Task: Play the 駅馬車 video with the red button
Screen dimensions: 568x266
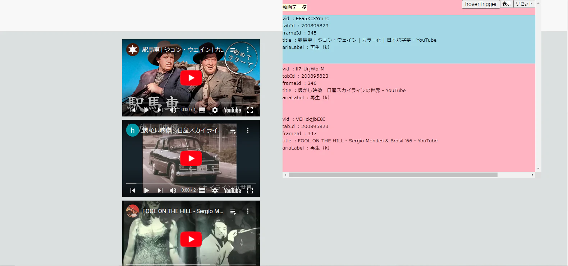Action: point(191,78)
